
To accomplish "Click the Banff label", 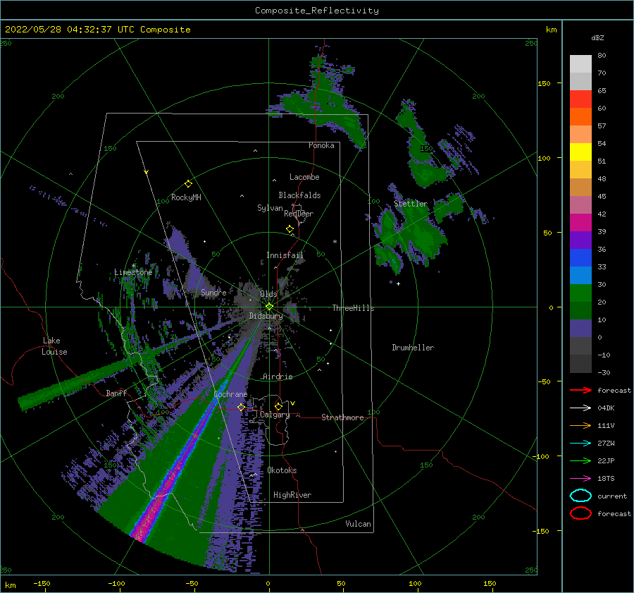I will pos(116,393).
